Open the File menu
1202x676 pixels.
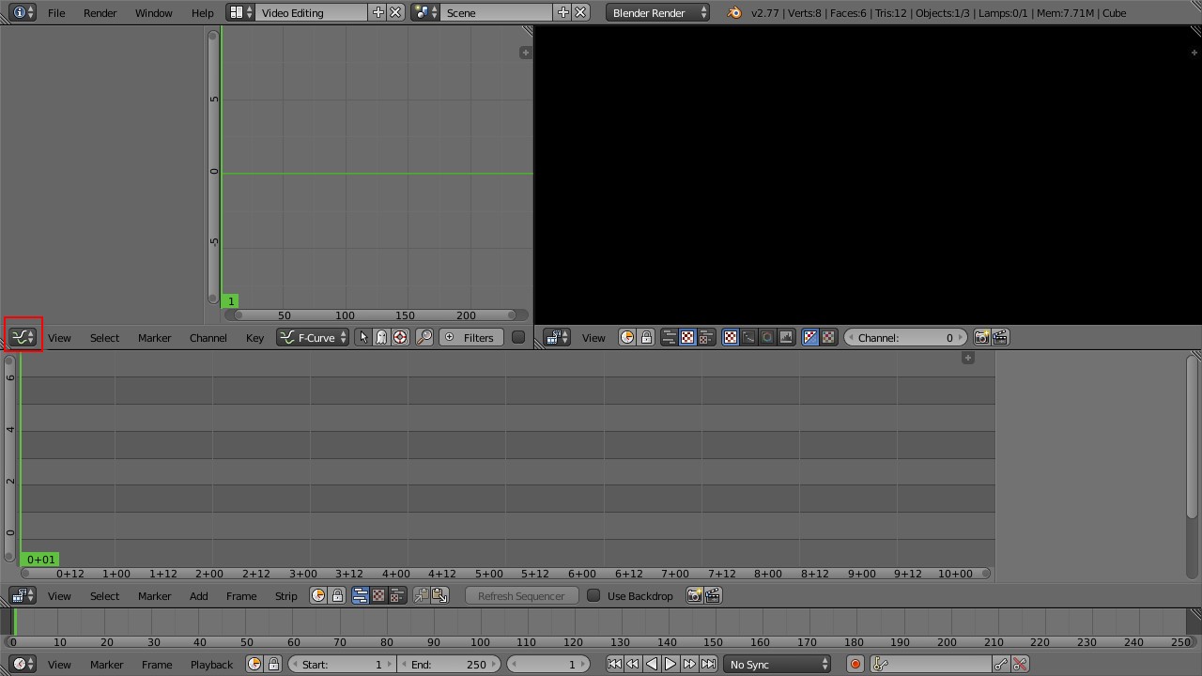point(56,13)
